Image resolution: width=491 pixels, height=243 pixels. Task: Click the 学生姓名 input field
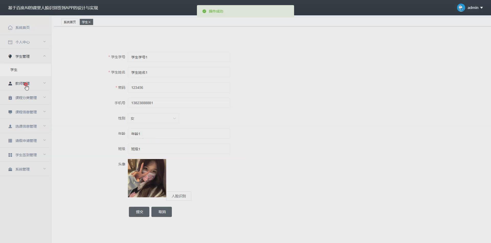pyautogui.click(x=179, y=72)
